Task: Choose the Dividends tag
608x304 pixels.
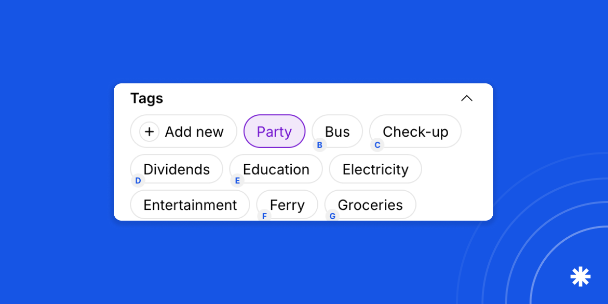Action: [177, 169]
